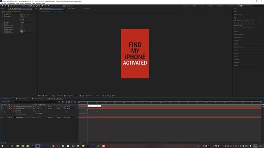Open File Explorer from the taskbar

click(17, 146)
